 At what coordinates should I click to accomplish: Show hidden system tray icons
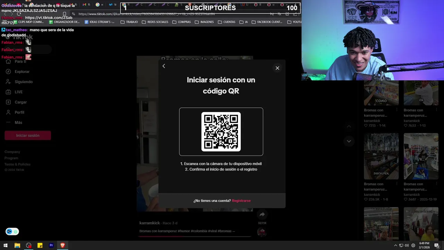tap(395, 245)
